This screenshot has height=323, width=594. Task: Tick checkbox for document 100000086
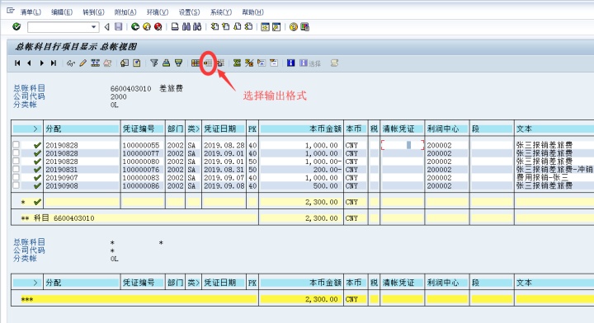16,185
